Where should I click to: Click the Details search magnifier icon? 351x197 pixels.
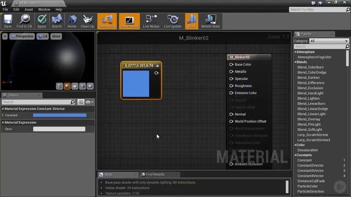tap(73, 102)
